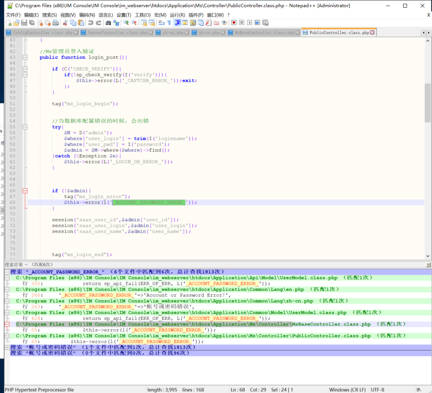
Task: Click the editor scrollbar up arrow
Action: tap(428, 41)
